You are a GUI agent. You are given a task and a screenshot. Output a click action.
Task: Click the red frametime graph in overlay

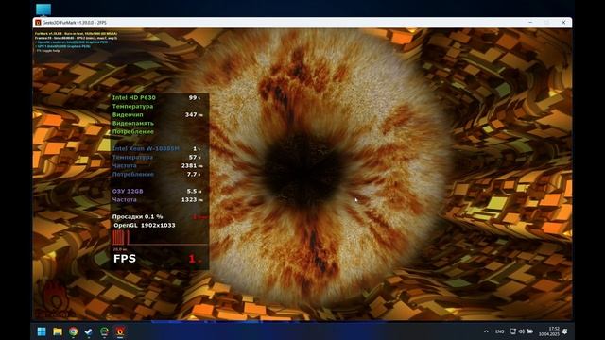pos(160,238)
